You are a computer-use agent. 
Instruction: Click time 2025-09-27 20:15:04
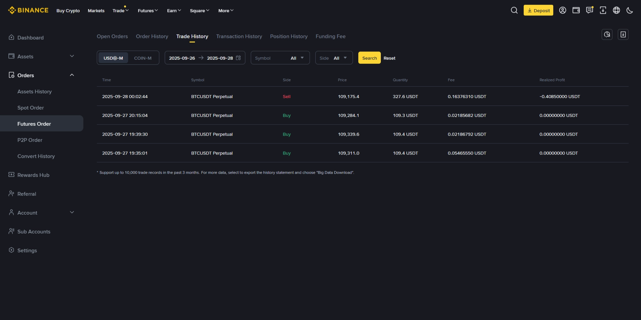125,115
